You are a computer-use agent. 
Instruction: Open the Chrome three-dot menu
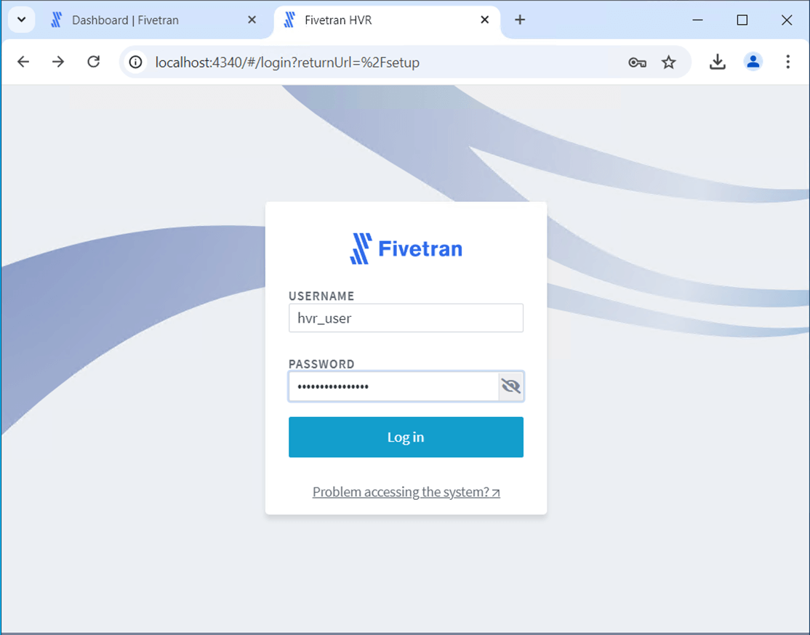pos(787,62)
